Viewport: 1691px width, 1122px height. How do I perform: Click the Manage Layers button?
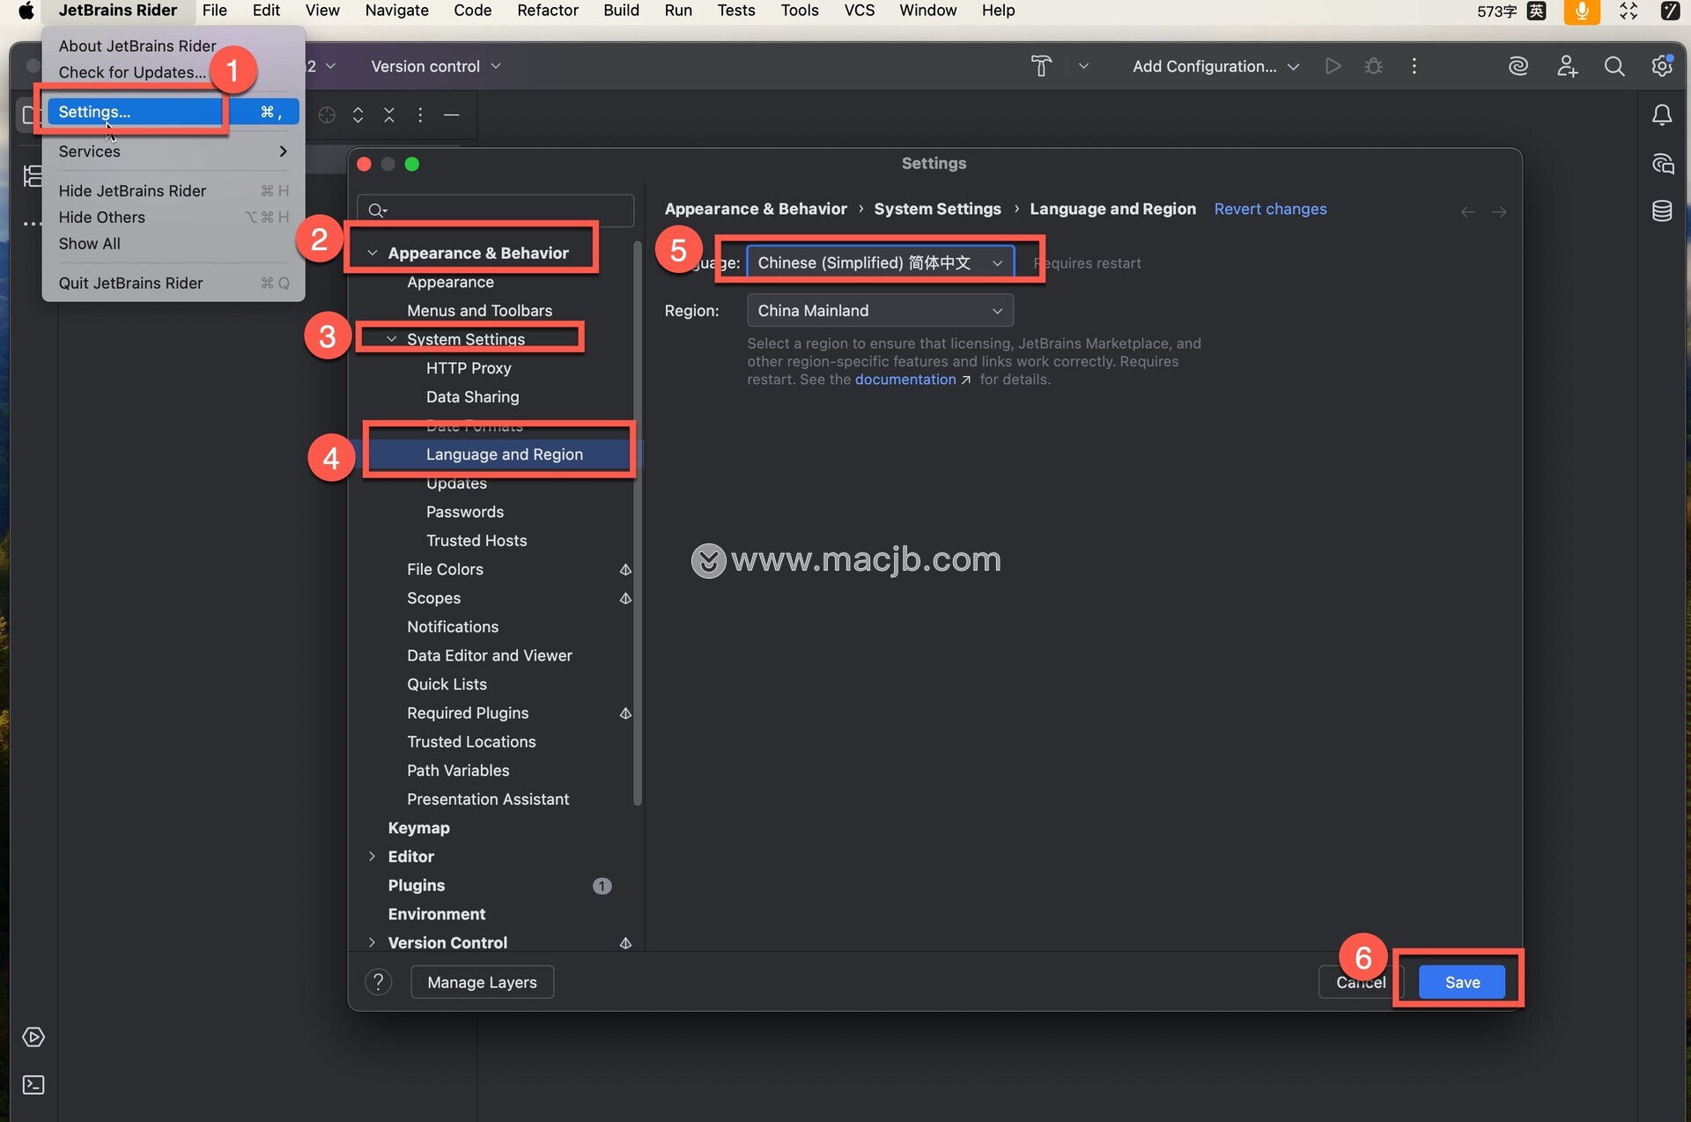click(482, 982)
